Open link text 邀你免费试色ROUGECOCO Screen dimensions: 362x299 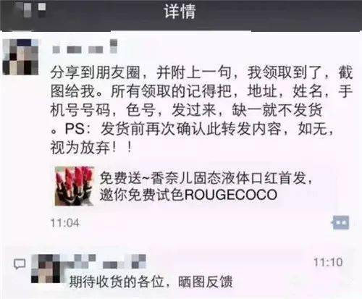188,195
